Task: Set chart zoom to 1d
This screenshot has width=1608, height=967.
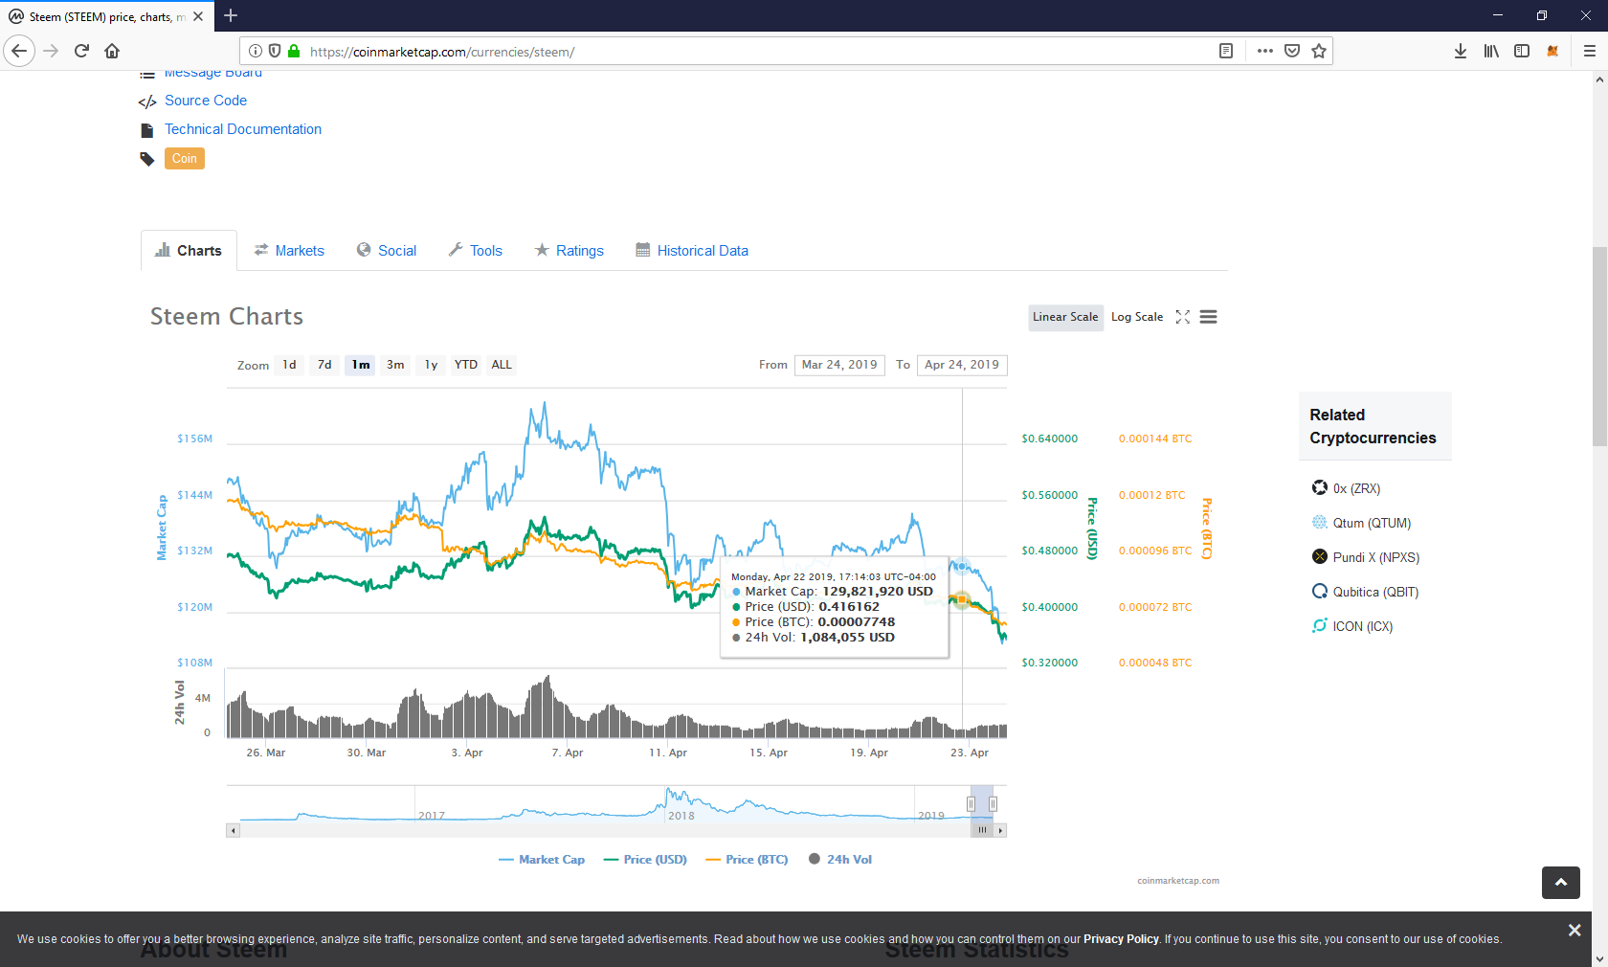Action: [x=290, y=365]
